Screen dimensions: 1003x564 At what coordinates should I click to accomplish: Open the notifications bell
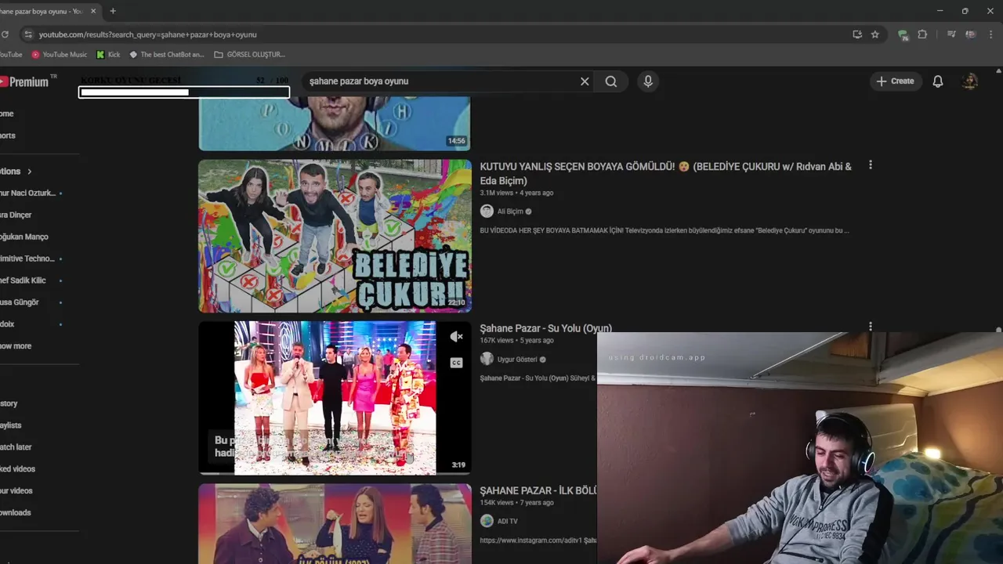click(938, 81)
